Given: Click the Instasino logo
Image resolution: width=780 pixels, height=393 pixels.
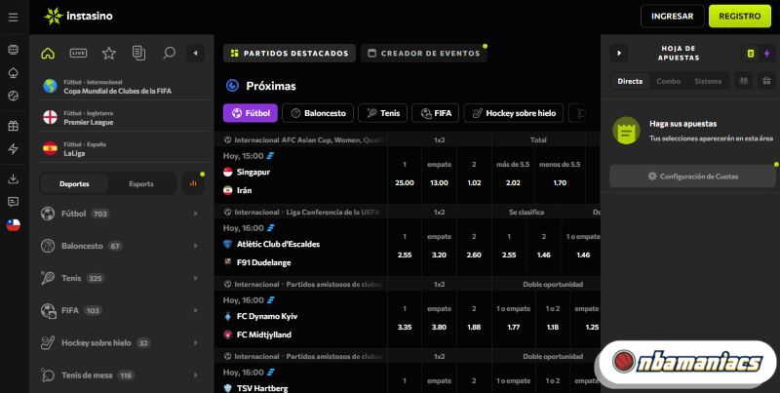Looking at the screenshot, I should pos(79,17).
